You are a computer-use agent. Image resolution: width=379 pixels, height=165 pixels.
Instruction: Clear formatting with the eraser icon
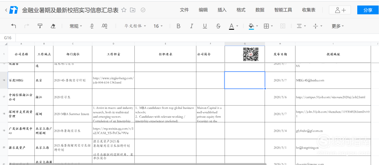53,26
